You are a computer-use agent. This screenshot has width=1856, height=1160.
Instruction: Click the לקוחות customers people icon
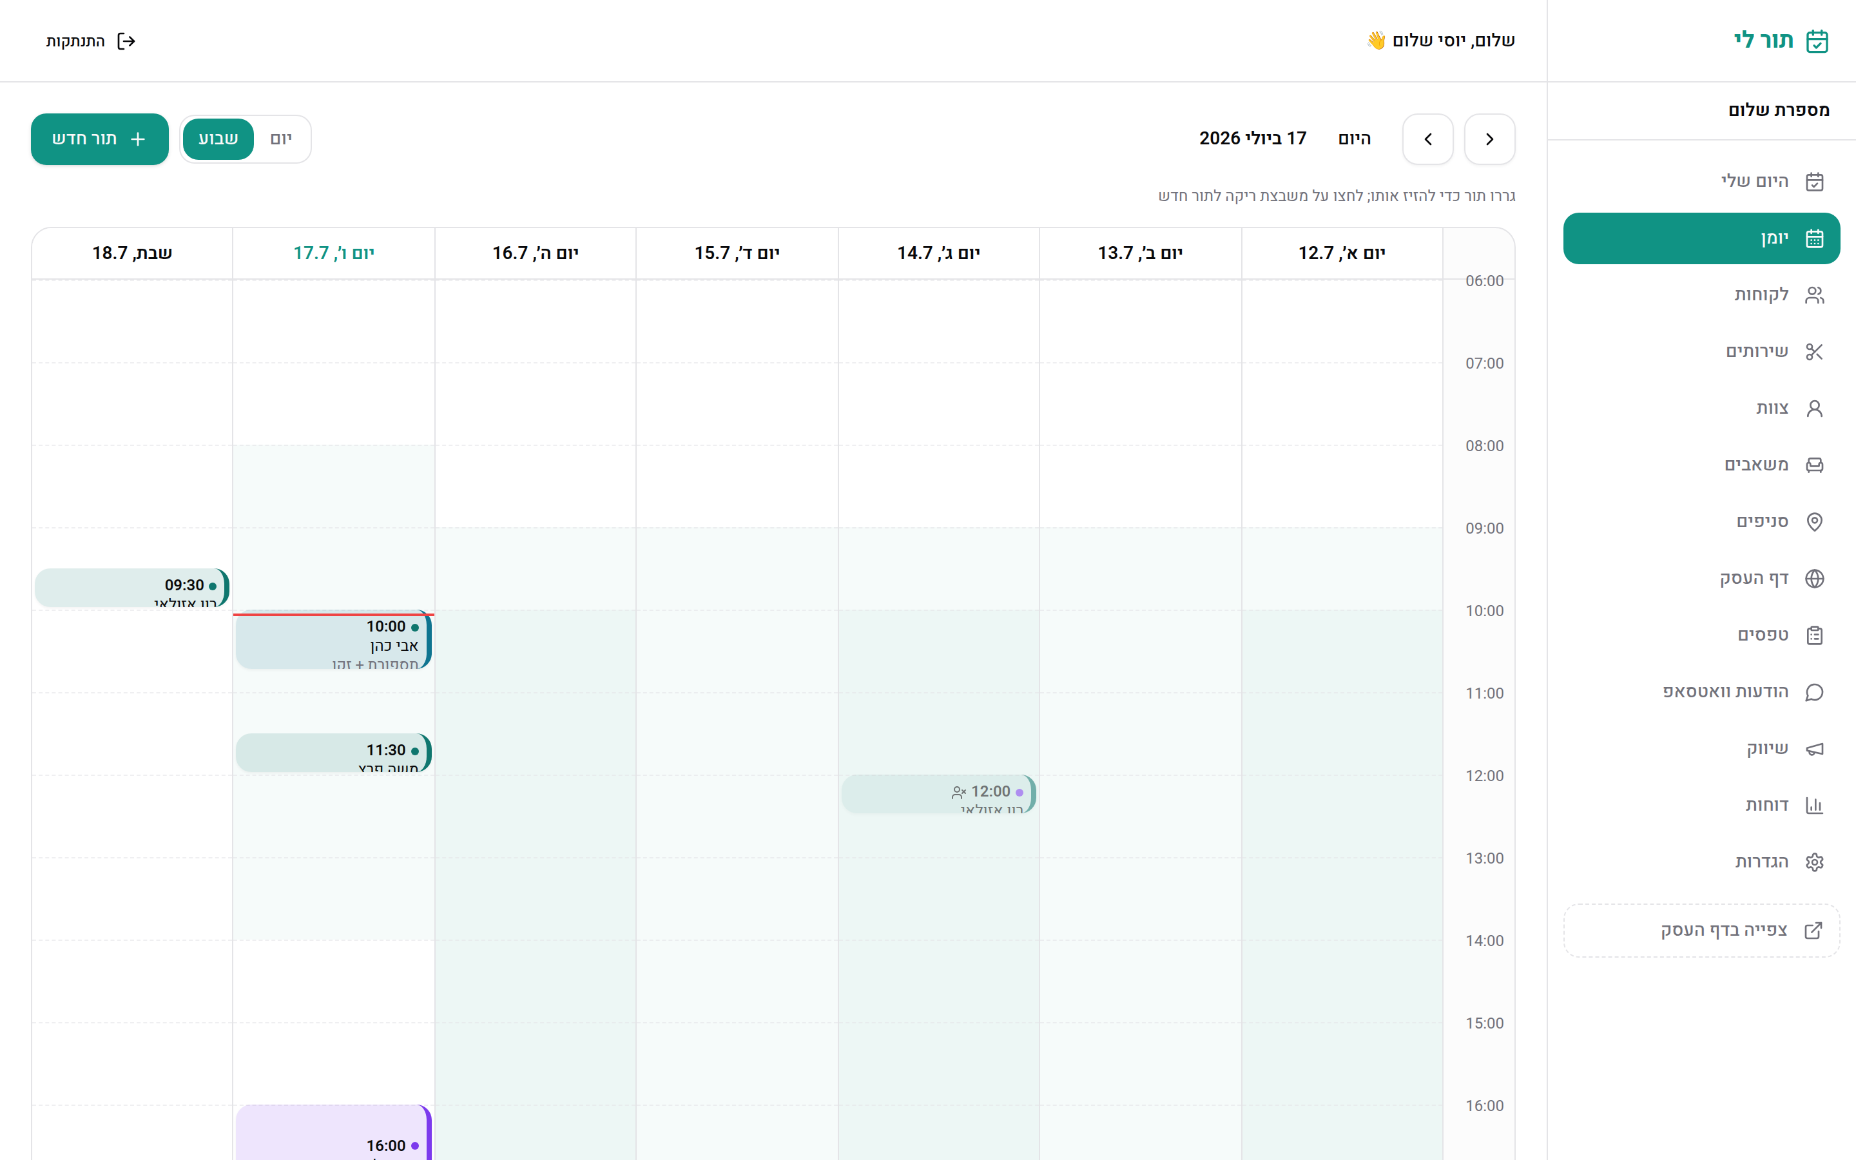(1814, 295)
